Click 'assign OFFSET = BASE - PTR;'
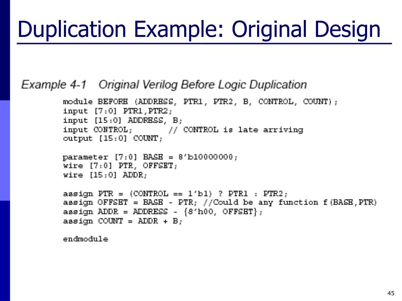 [130, 203]
